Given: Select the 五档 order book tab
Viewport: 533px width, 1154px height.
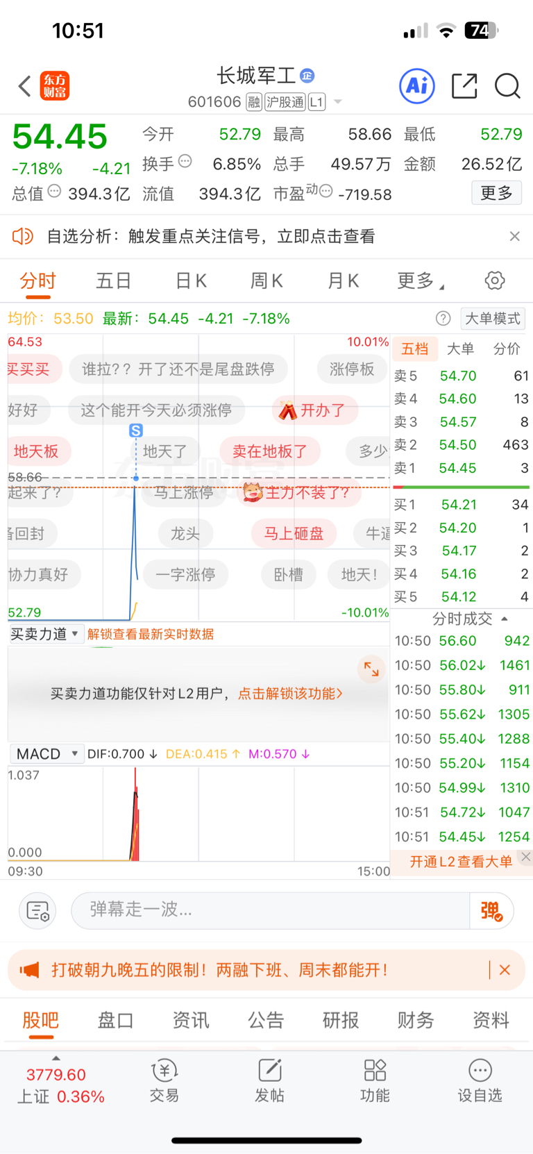Looking at the screenshot, I should tap(415, 349).
